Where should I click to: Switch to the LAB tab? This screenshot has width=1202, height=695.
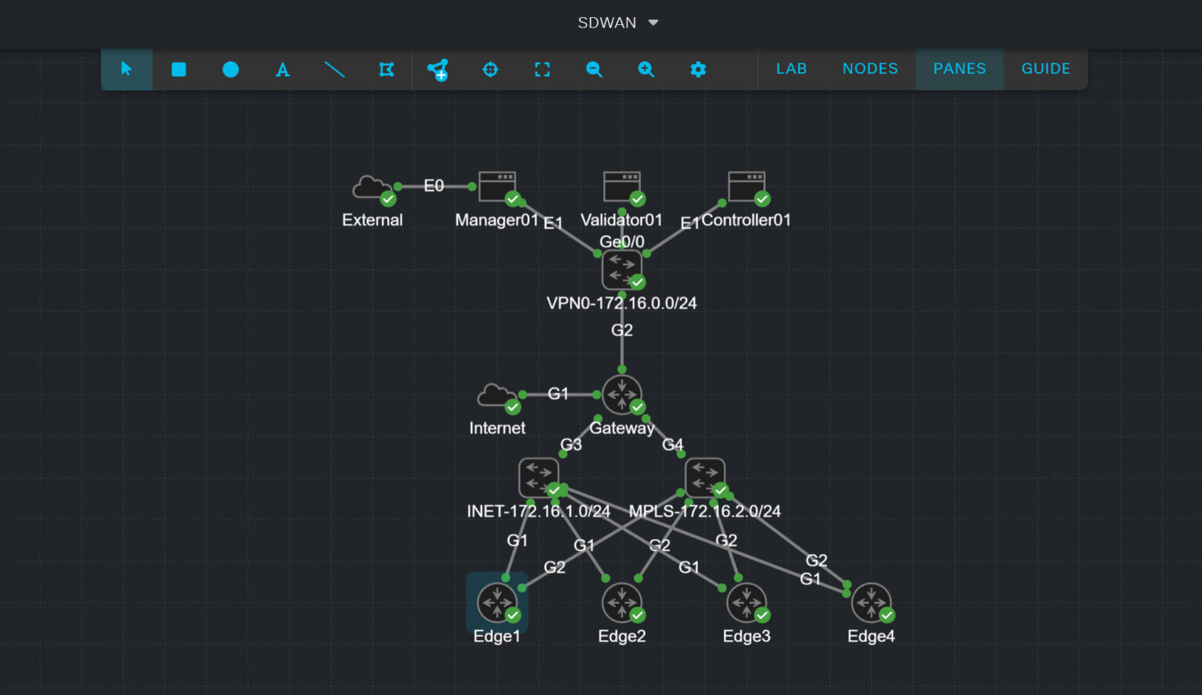click(791, 69)
